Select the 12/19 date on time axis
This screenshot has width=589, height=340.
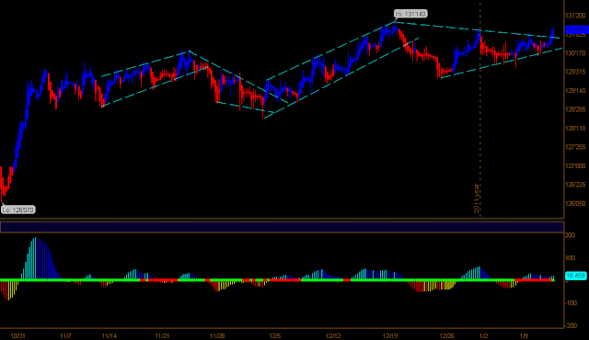[x=390, y=336]
